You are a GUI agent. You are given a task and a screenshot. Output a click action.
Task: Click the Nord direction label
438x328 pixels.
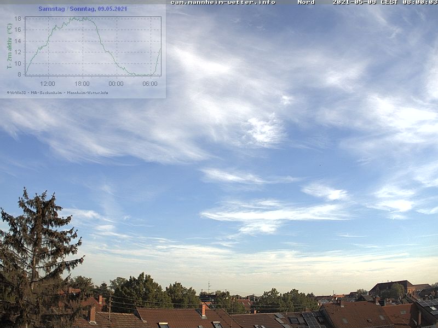[306, 2]
